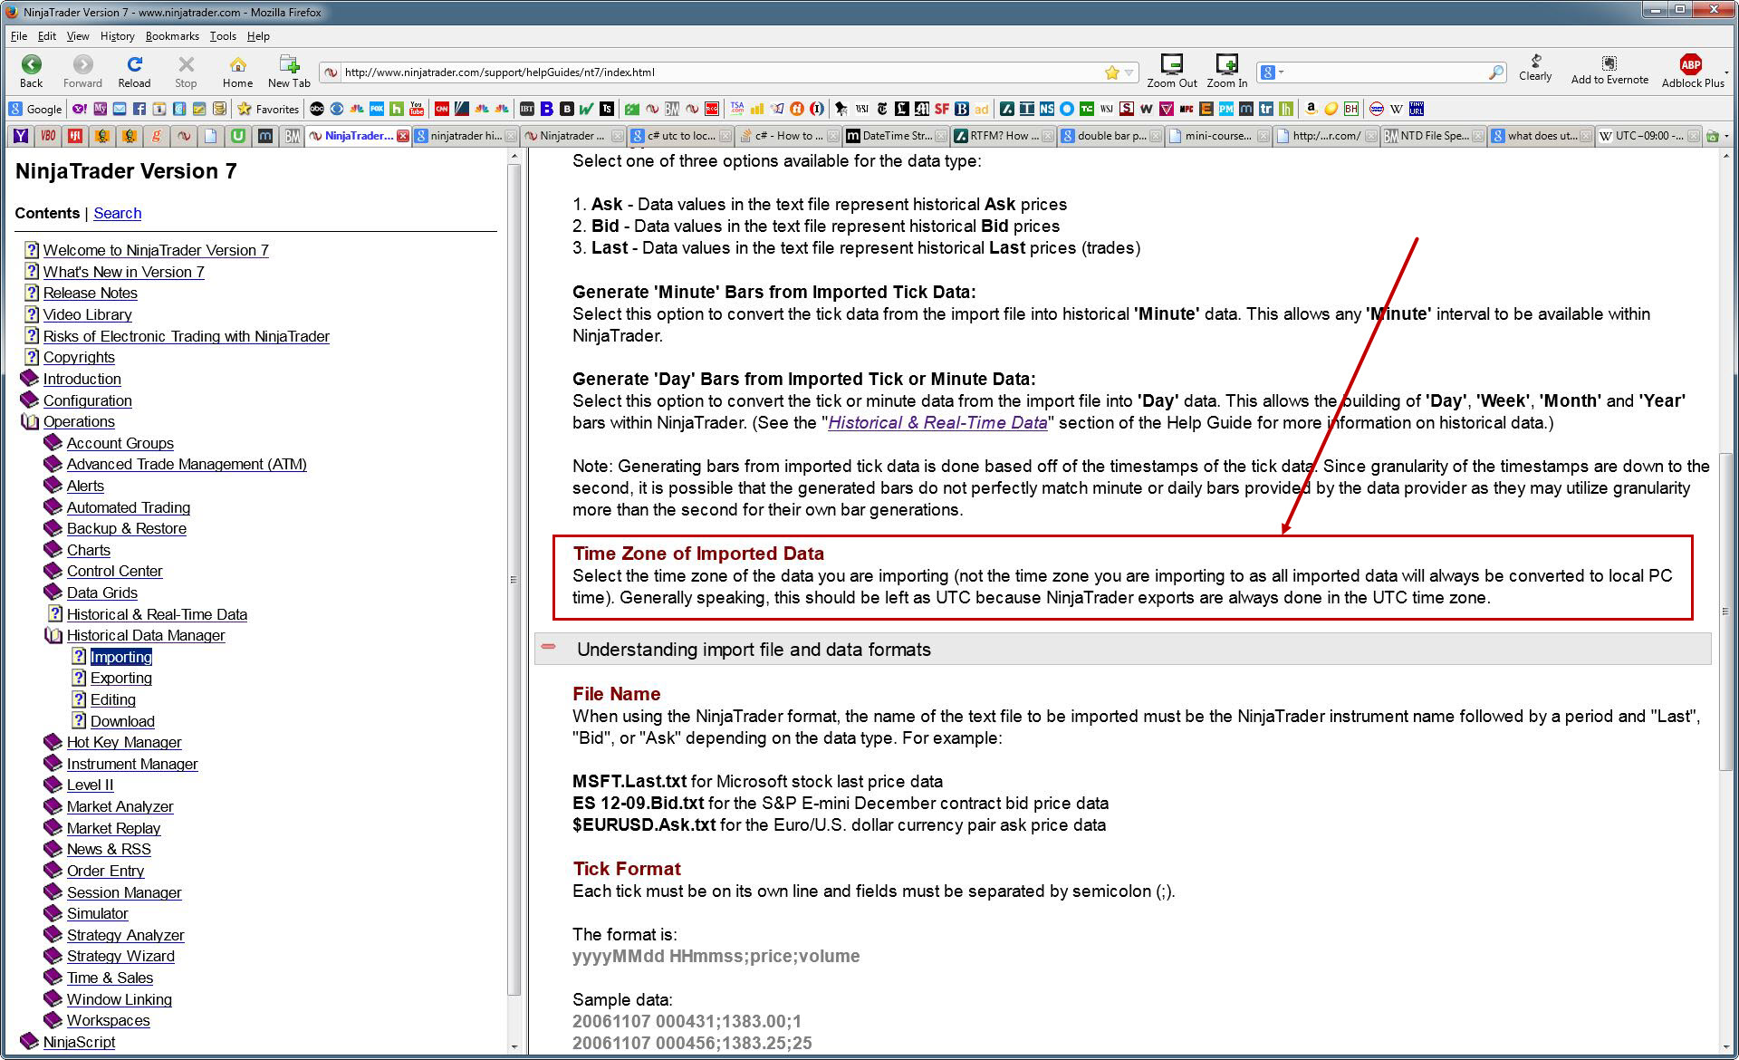Click the Search link beside Contents
This screenshot has height=1060, width=1739.
coord(118,213)
